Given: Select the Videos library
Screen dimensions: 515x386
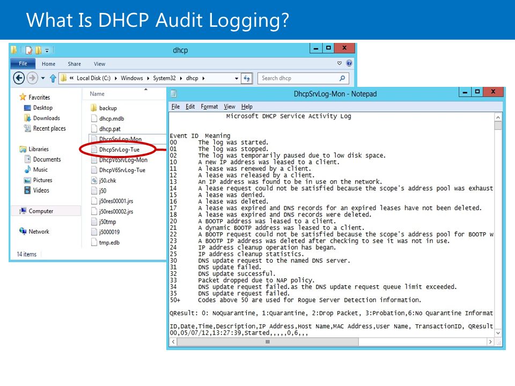Looking at the screenshot, I should pyautogui.click(x=41, y=190).
